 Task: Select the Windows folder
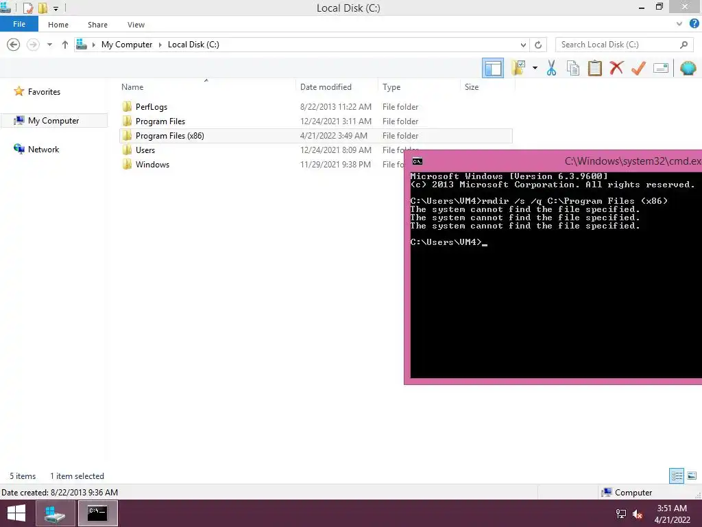pyautogui.click(x=152, y=164)
